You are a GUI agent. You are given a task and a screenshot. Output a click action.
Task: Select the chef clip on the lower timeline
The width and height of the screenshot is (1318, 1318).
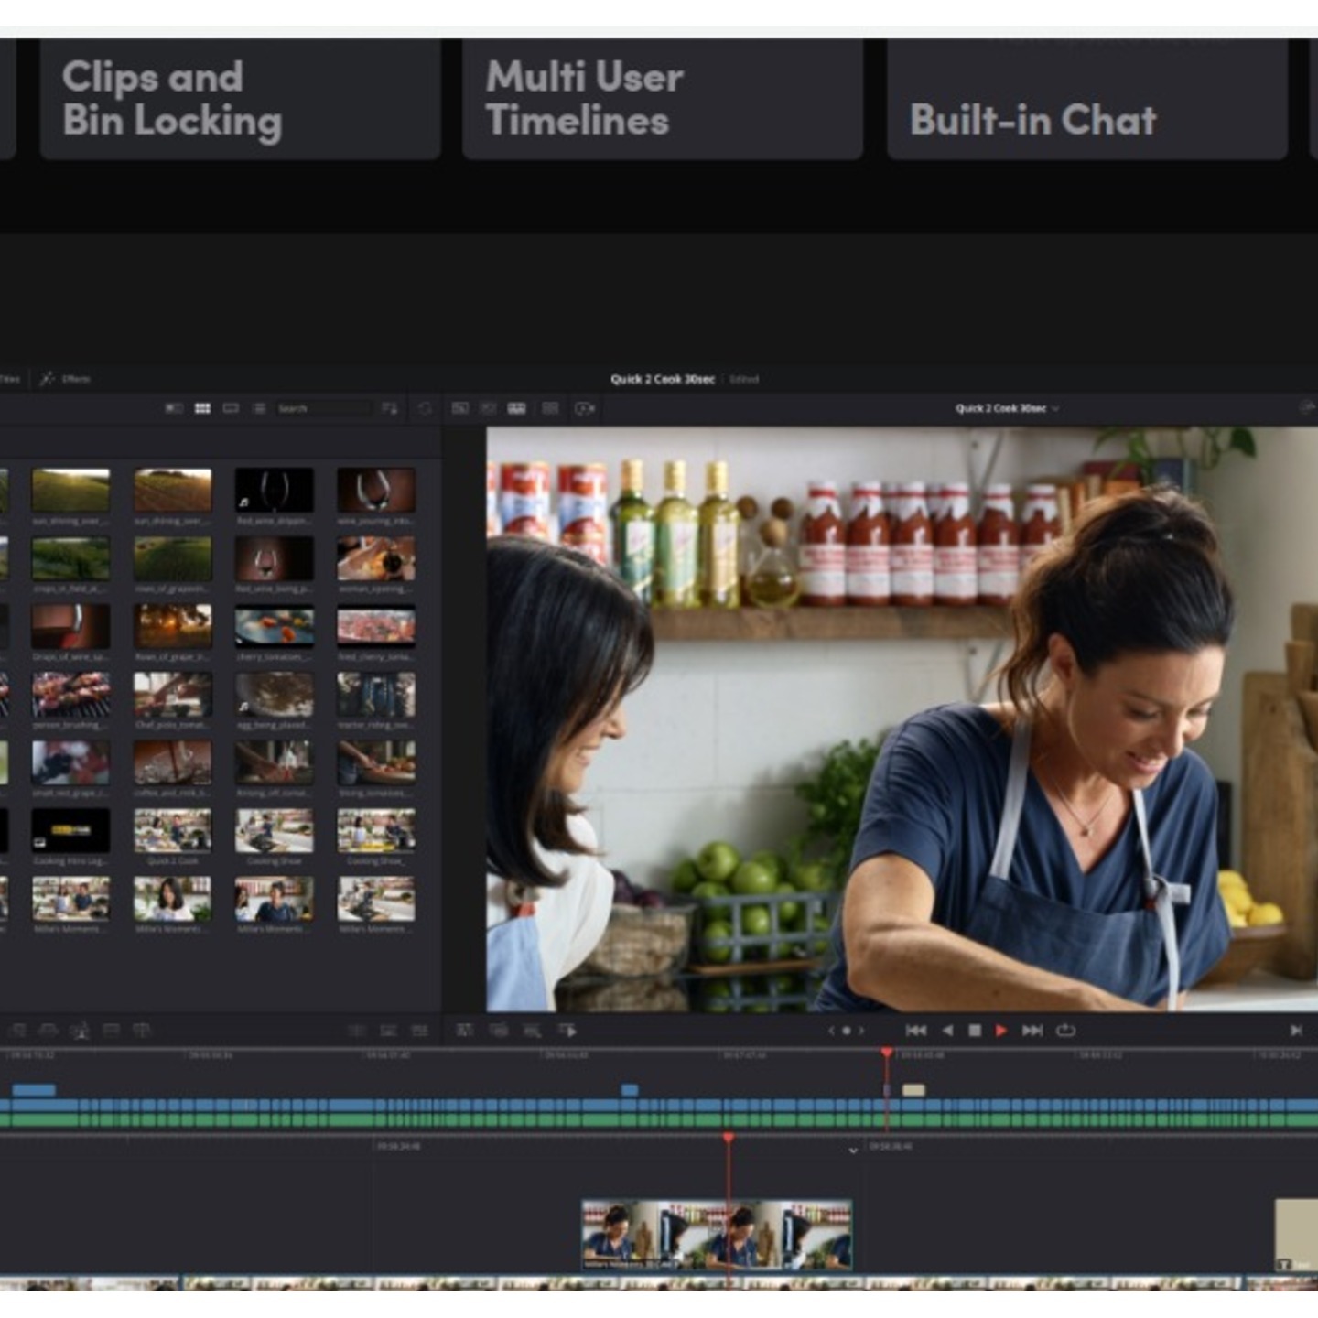click(x=717, y=1236)
